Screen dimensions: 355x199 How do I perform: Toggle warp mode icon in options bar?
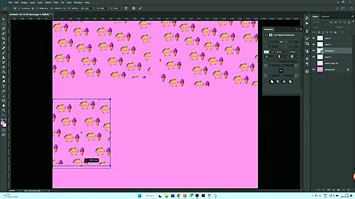point(126,8)
